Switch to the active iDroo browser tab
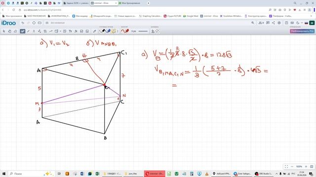Viewport: 316px width, 177px height. (104, 3)
